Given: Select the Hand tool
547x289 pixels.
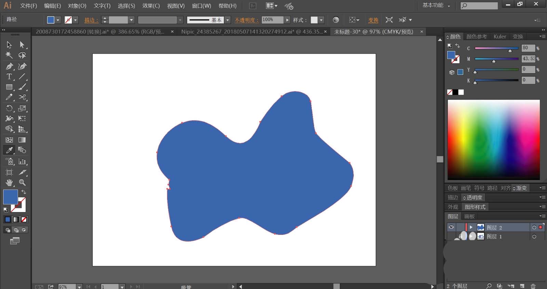Looking at the screenshot, I should (9, 182).
